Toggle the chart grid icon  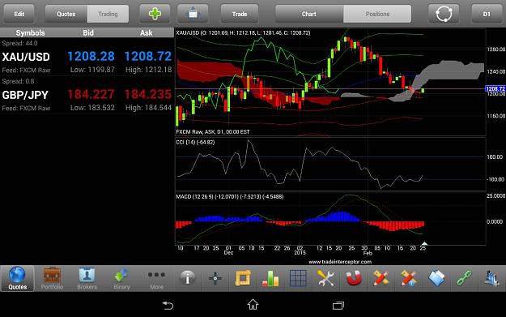pos(298,278)
